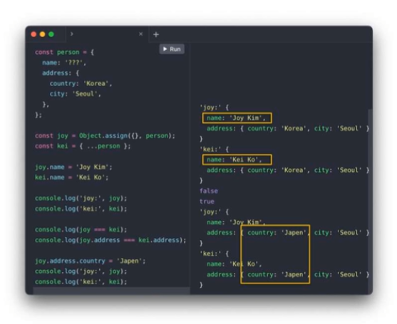
Task: Click the kei.name = 'Kei Ko' line
Action: pyautogui.click(x=72, y=177)
